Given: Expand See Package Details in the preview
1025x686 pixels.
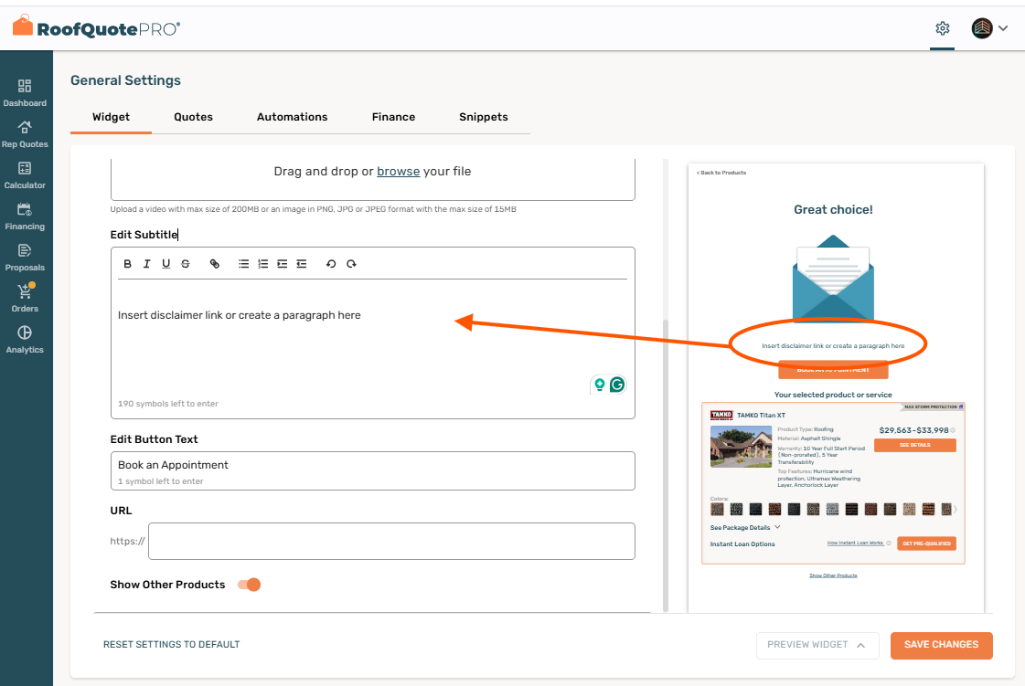Looking at the screenshot, I should coord(745,527).
